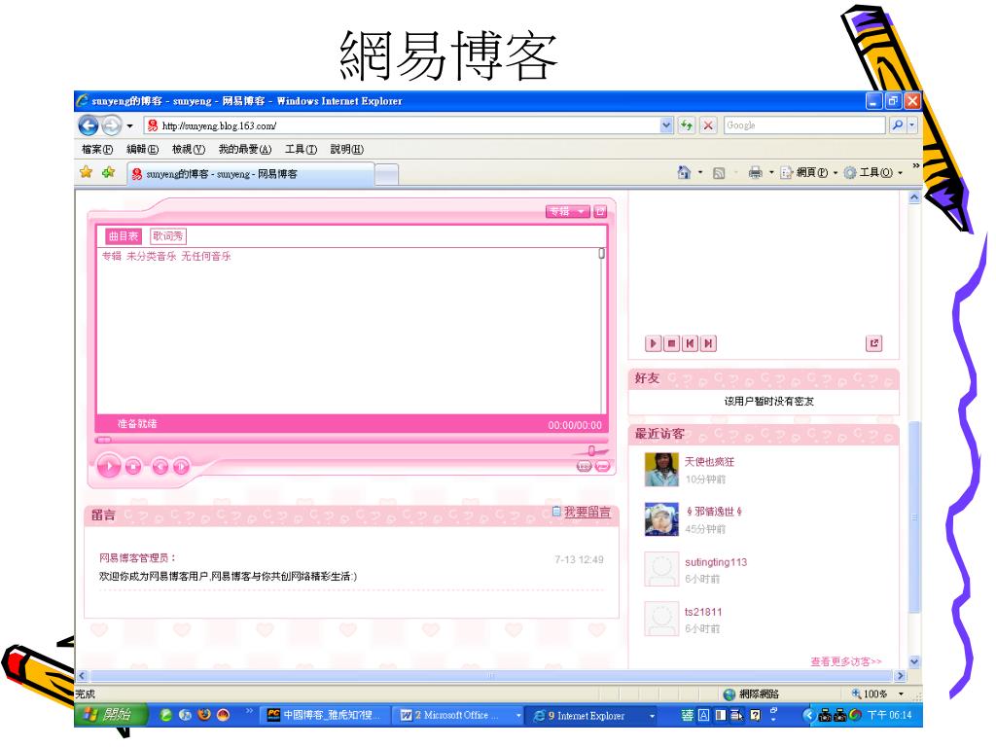Click the Print icon

(x=755, y=172)
